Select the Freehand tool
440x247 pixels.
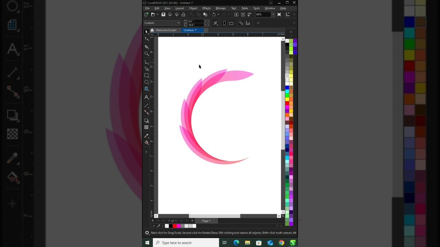[x=146, y=62]
